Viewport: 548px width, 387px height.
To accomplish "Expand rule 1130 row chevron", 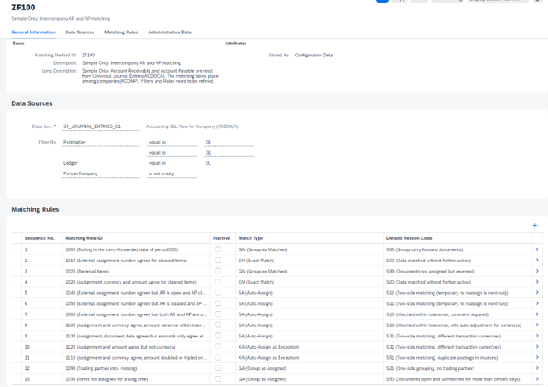I will point(537,336).
